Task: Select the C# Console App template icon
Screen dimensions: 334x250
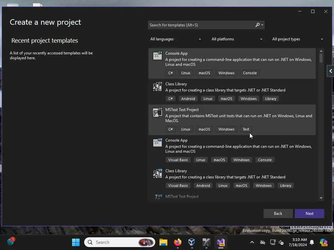Action: (x=158, y=55)
